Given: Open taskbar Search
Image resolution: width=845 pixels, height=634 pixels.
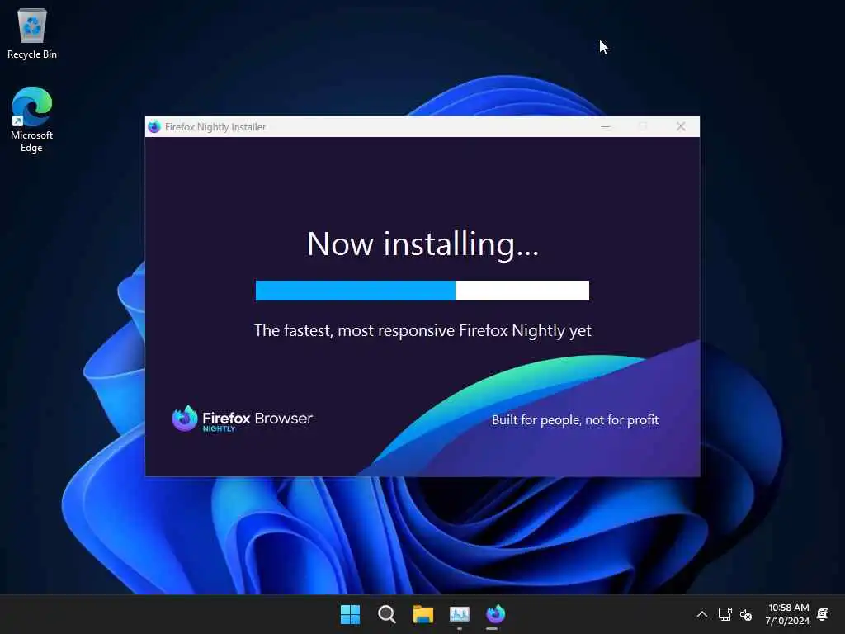Looking at the screenshot, I should coord(386,614).
